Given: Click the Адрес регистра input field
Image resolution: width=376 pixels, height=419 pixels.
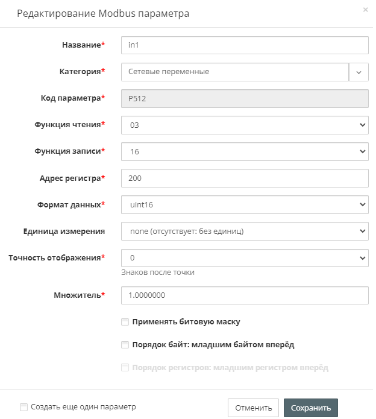Looking at the screenshot, I should coord(244,178).
